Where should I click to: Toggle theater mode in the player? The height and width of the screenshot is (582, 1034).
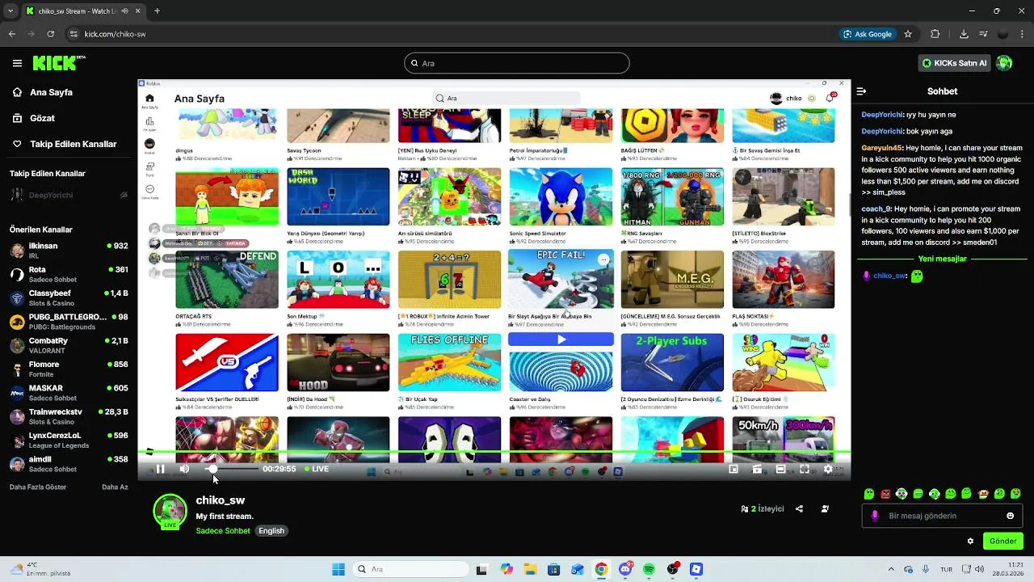point(780,469)
